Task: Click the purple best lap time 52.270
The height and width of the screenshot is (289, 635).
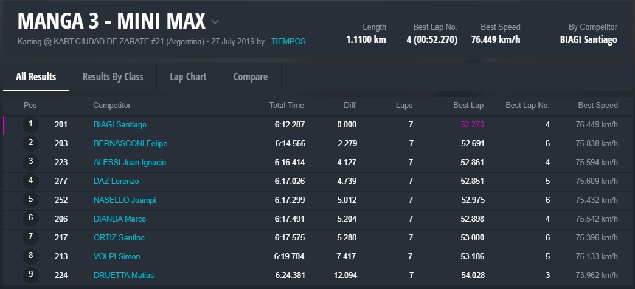Action: pyautogui.click(x=472, y=125)
